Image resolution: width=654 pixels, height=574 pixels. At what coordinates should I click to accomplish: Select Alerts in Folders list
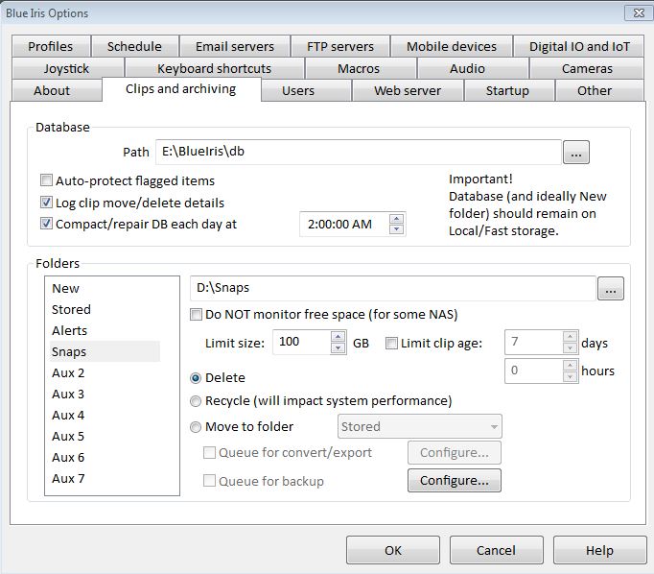105,330
